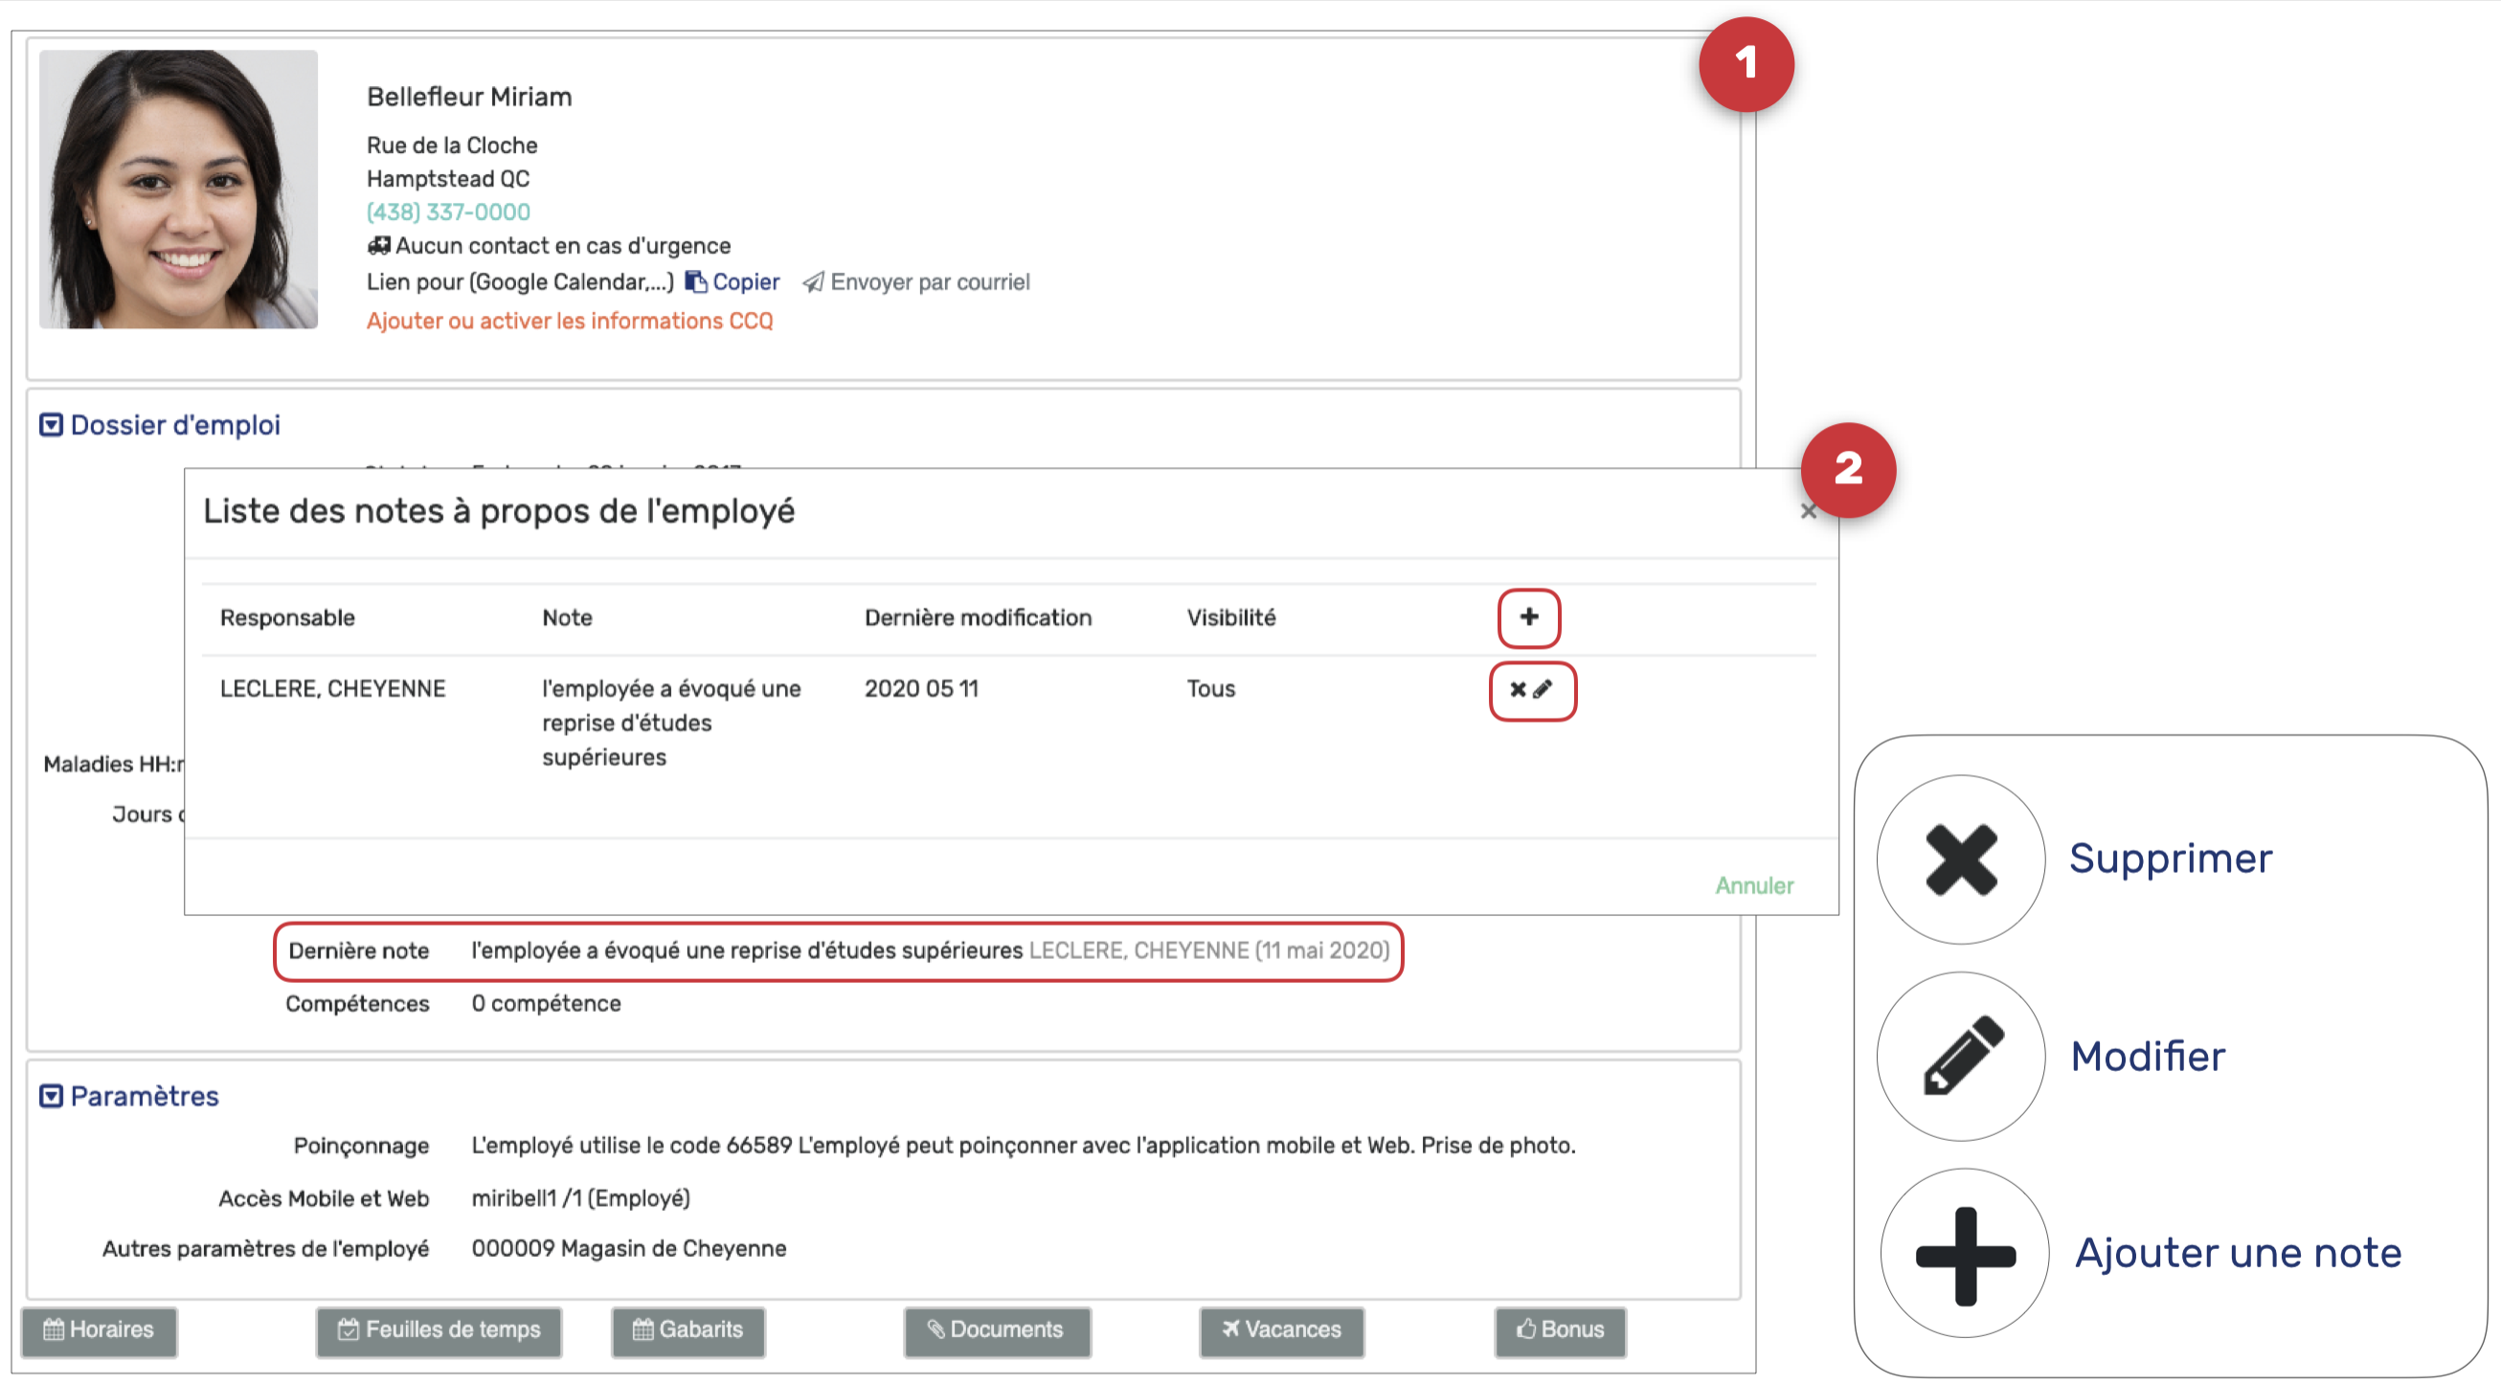Switch to the Gabarits tab
Screen dimensions: 2501x1384
click(x=687, y=1330)
